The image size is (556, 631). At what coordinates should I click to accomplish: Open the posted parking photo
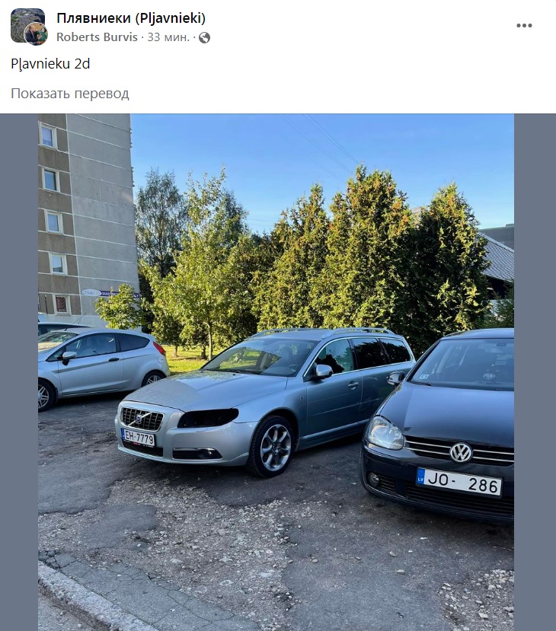276,372
